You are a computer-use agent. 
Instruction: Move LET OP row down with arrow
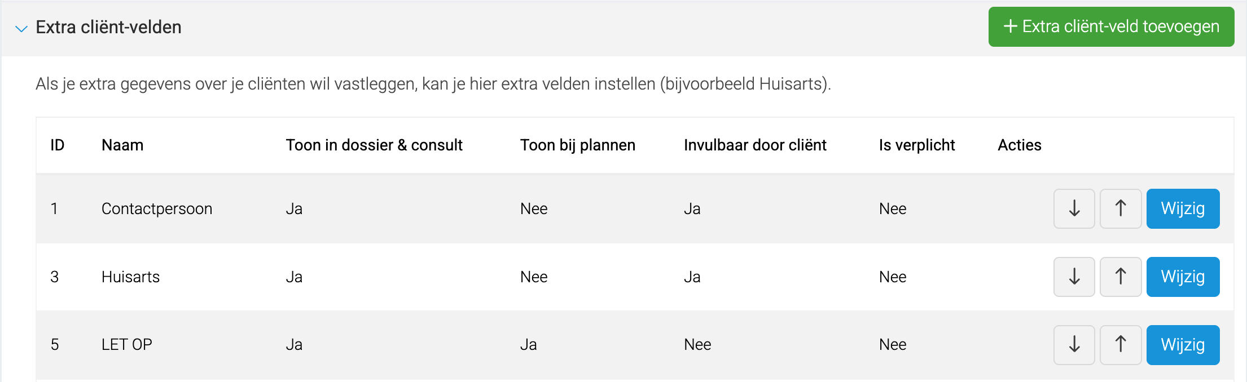click(1074, 345)
